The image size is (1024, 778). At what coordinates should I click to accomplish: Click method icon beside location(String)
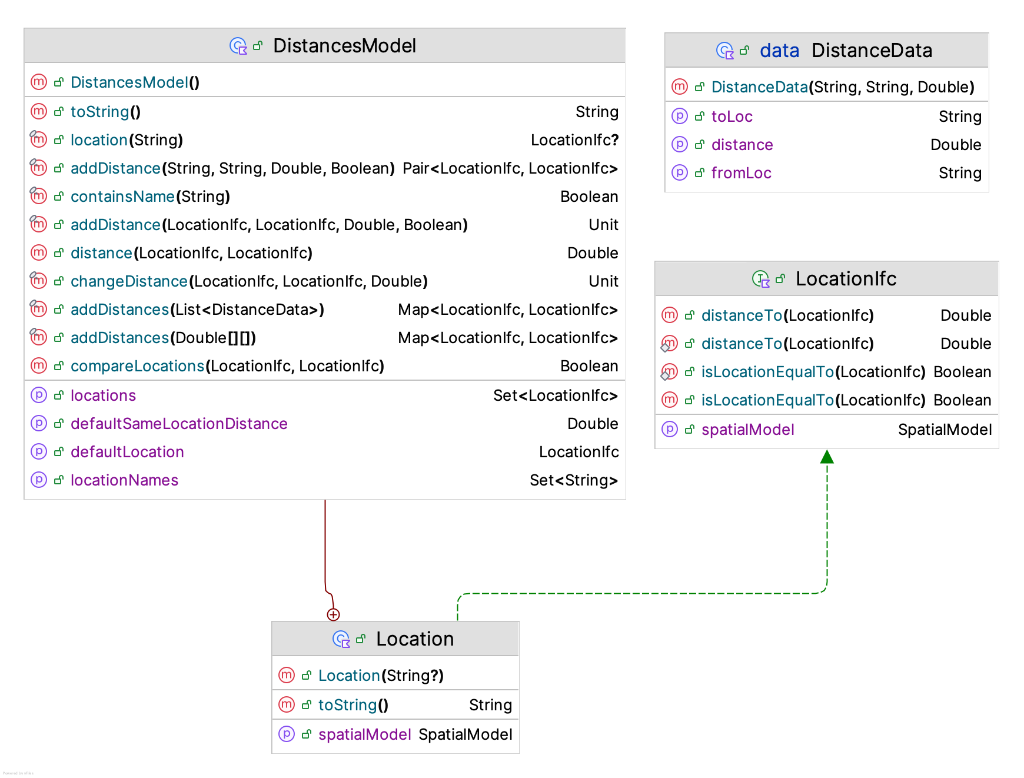pyautogui.click(x=39, y=139)
